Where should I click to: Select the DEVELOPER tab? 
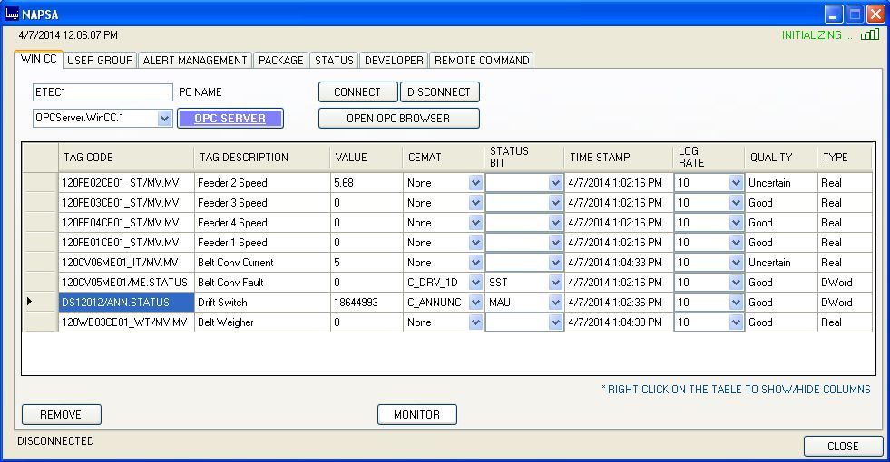click(x=394, y=61)
